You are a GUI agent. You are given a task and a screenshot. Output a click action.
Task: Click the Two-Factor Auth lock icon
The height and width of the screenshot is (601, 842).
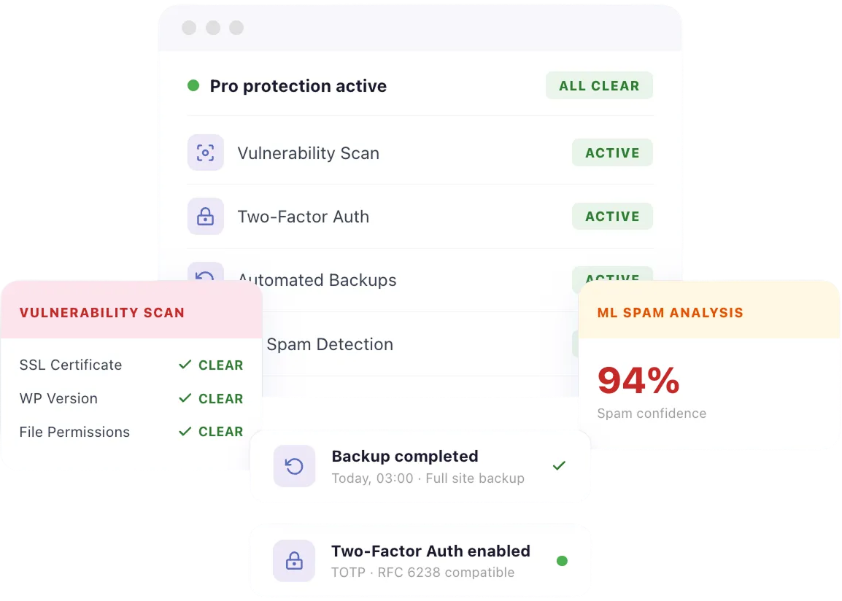click(206, 217)
